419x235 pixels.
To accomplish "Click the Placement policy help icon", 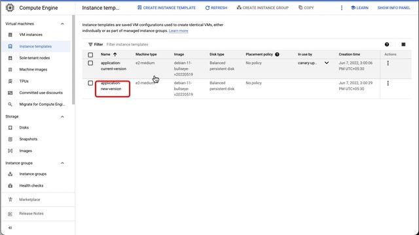I will [277, 54].
